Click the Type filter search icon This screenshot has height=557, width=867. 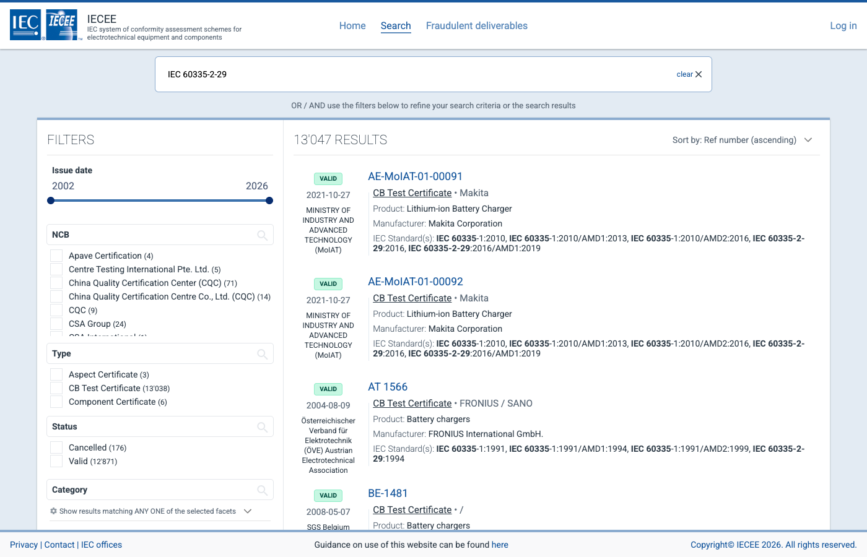pos(263,353)
